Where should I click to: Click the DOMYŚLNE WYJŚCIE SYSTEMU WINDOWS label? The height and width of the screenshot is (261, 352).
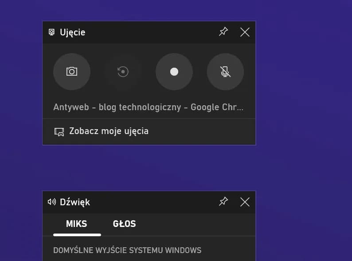tap(127, 250)
